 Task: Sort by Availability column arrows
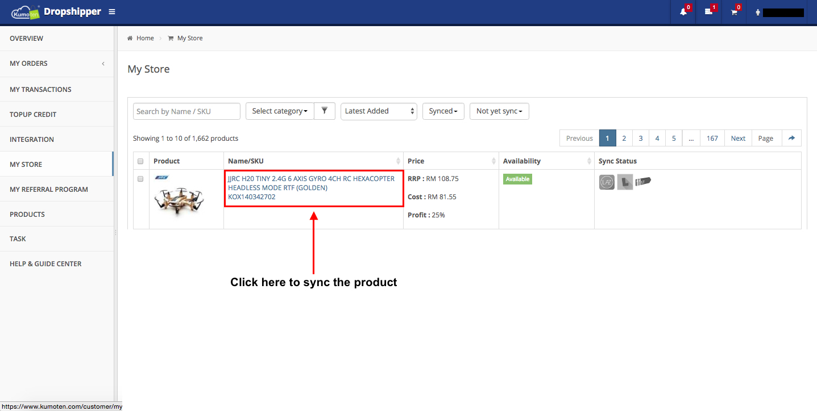coord(589,161)
